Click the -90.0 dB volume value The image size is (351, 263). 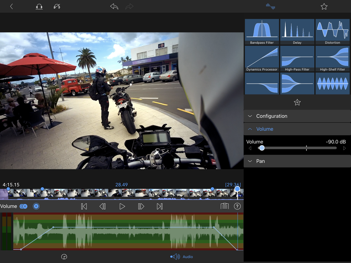tap(336, 142)
